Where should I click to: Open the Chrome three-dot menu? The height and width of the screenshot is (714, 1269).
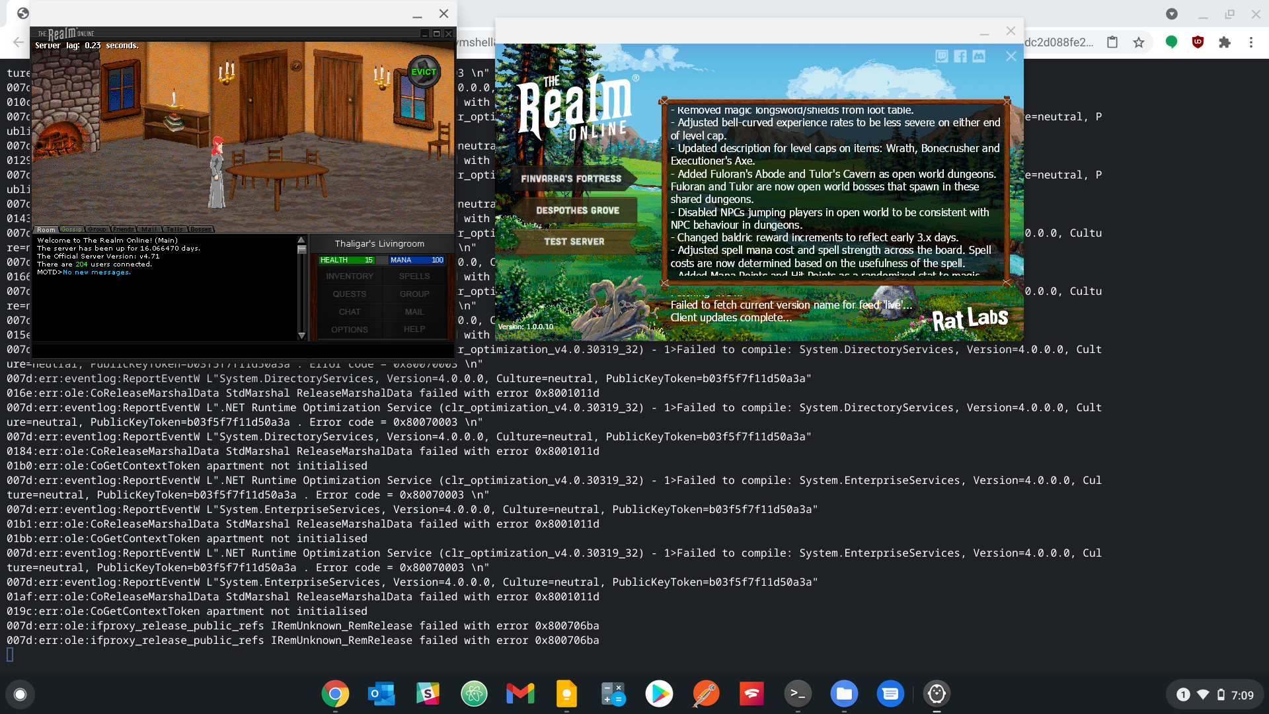[x=1250, y=42]
